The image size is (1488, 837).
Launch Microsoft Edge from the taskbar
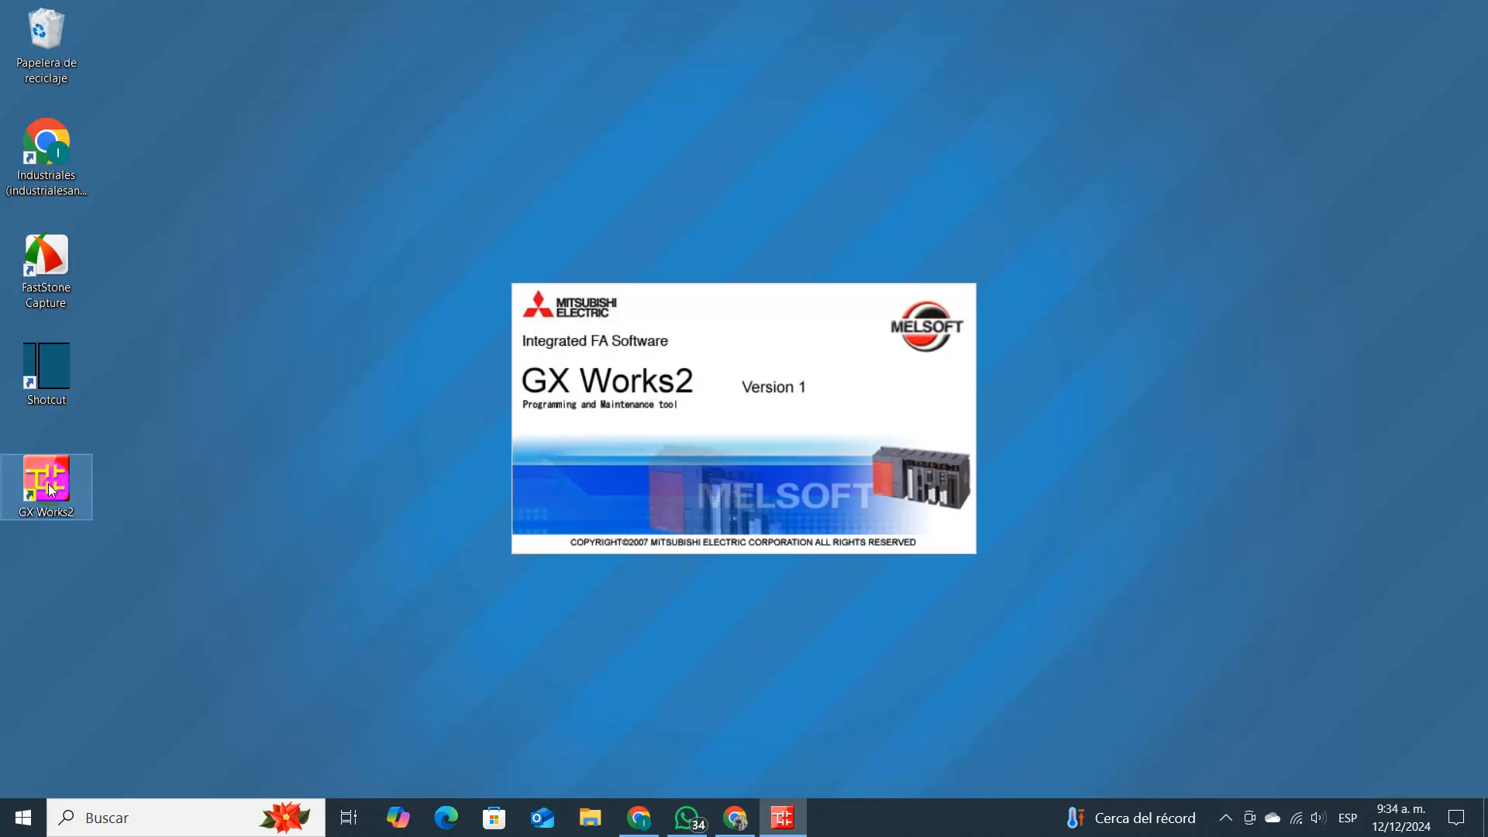(446, 818)
